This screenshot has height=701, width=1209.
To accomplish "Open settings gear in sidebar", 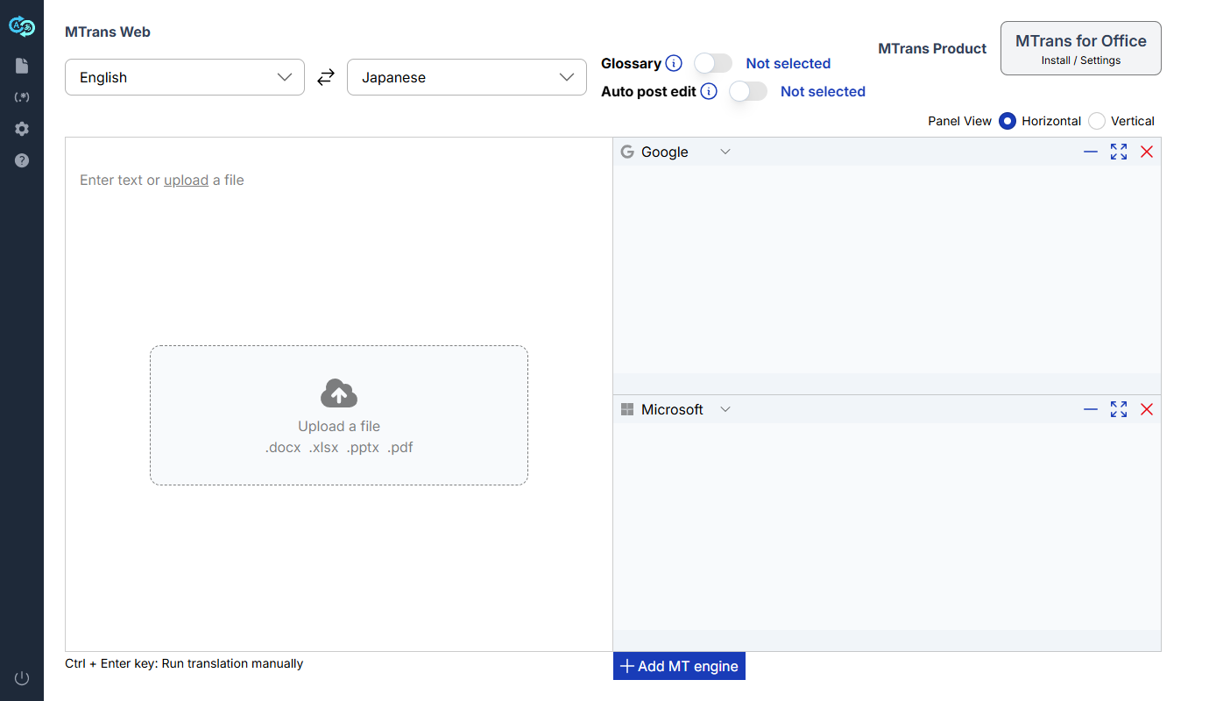I will click(22, 129).
